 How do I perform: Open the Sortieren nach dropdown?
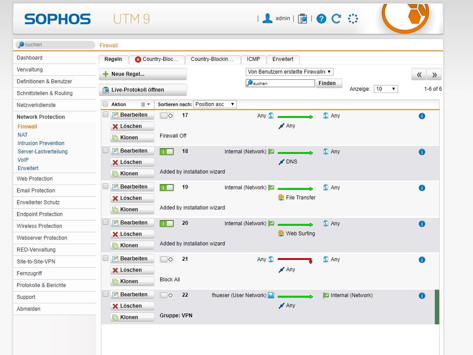click(215, 104)
